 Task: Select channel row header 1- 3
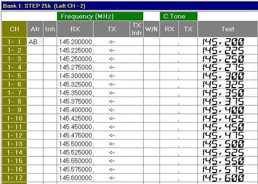pos(14,59)
